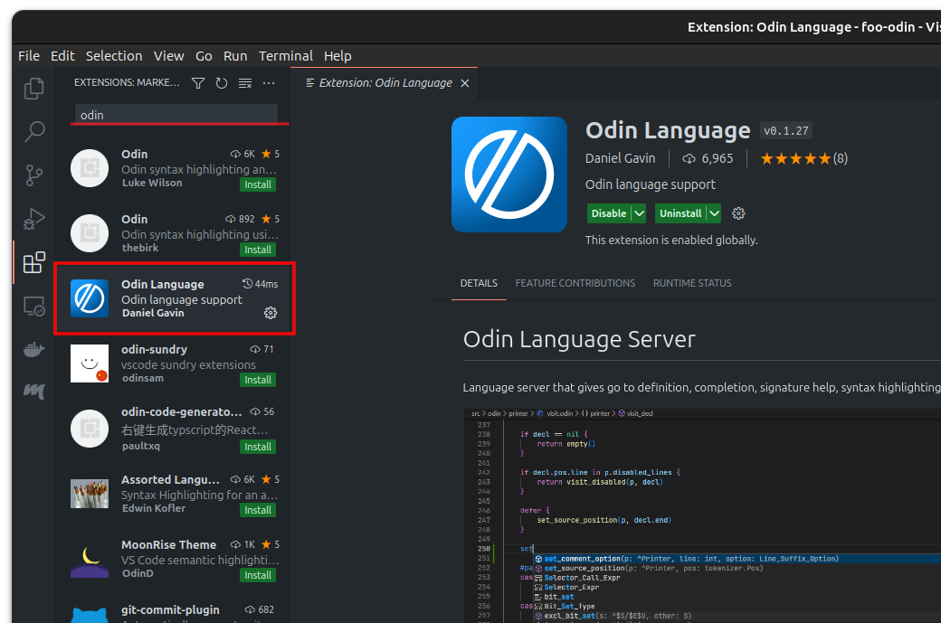The image size is (941, 623).
Task: Select Odin Language entry in extensions list
Action: pos(173,298)
